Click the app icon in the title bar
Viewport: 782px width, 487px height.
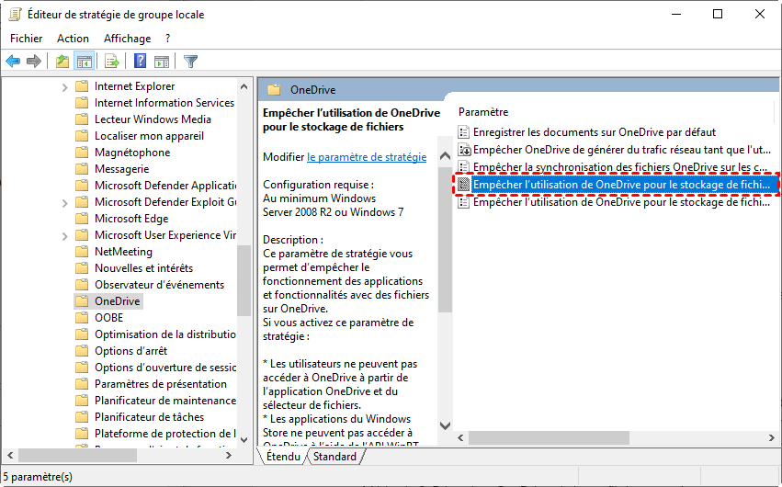(15, 14)
